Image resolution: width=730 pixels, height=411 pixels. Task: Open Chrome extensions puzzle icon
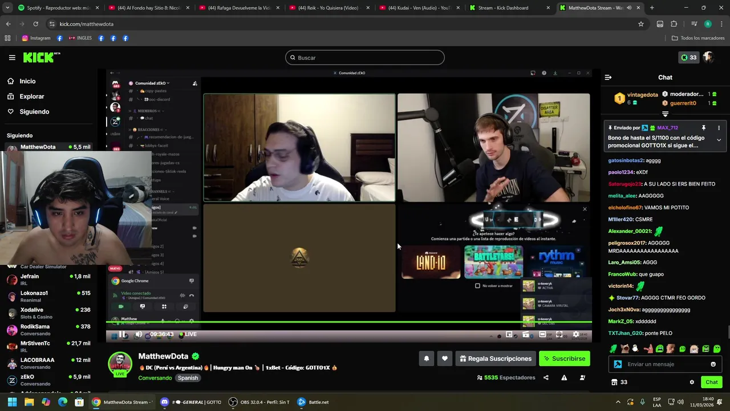[674, 24]
